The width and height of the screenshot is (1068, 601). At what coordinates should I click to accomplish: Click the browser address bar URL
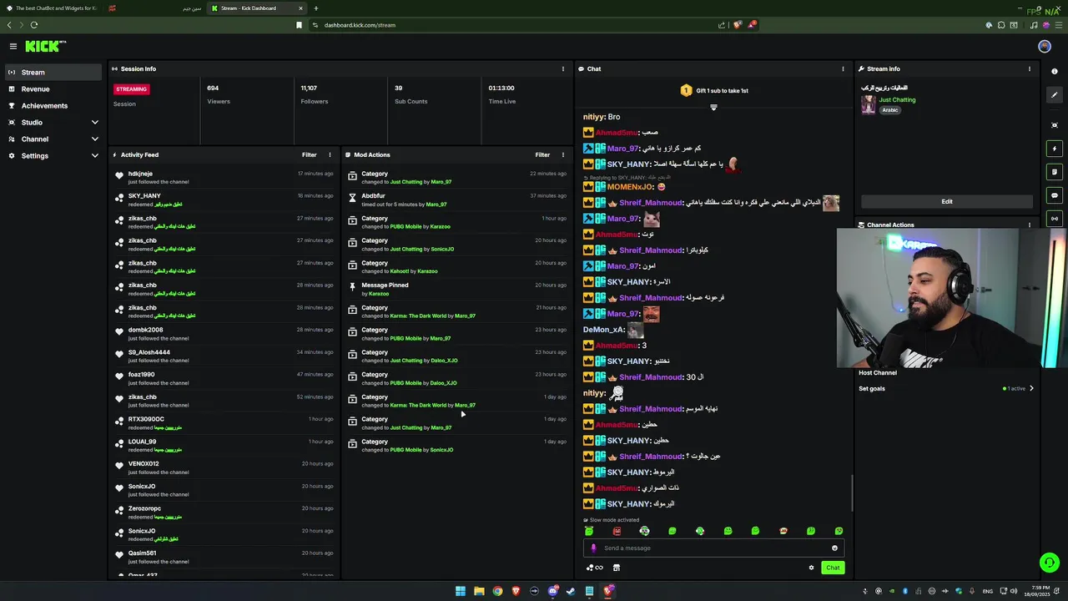click(360, 25)
